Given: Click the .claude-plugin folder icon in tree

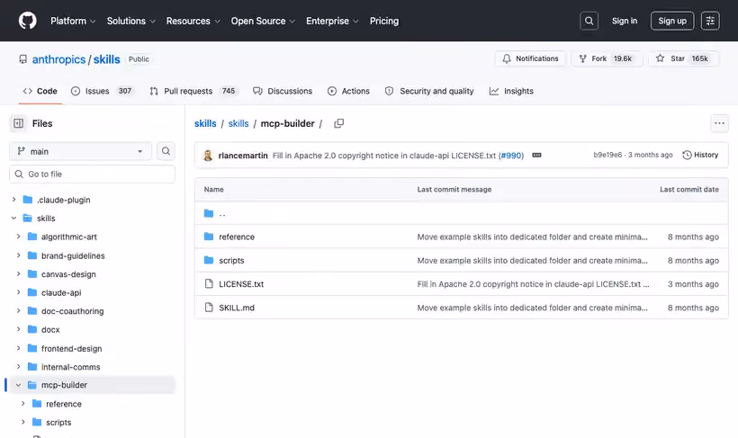Looking at the screenshot, I should 28,200.
